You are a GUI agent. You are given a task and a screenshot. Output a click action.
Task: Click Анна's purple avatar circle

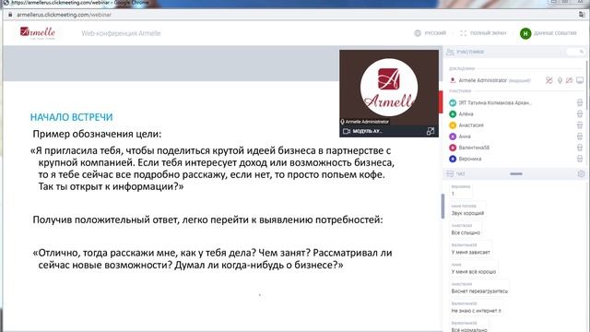click(453, 136)
